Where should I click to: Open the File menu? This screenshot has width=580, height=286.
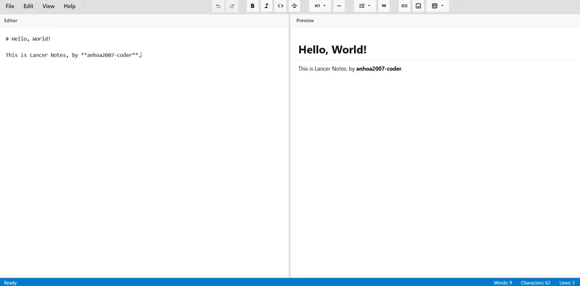[10, 6]
